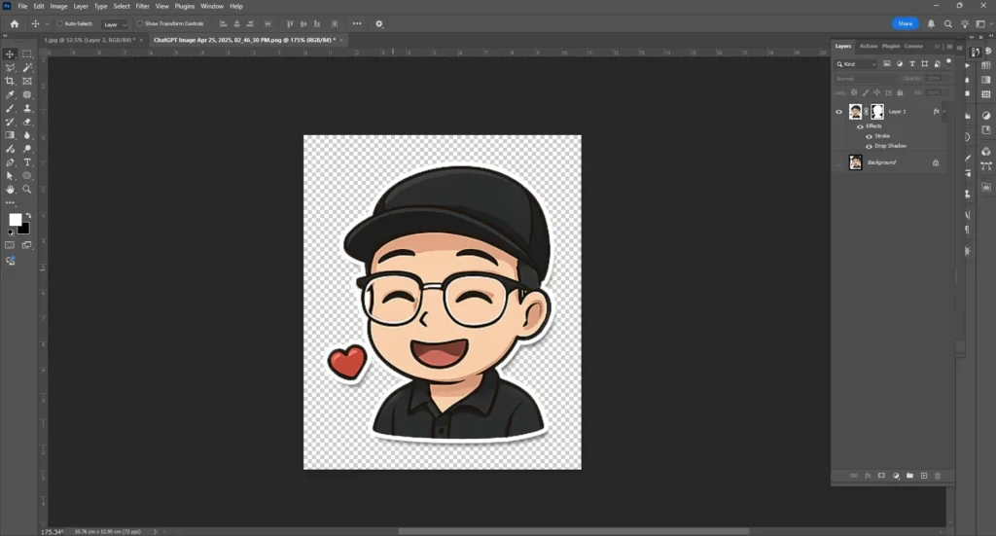Switch to the Actions panel tab
The height and width of the screenshot is (536, 996).
click(869, 47)
